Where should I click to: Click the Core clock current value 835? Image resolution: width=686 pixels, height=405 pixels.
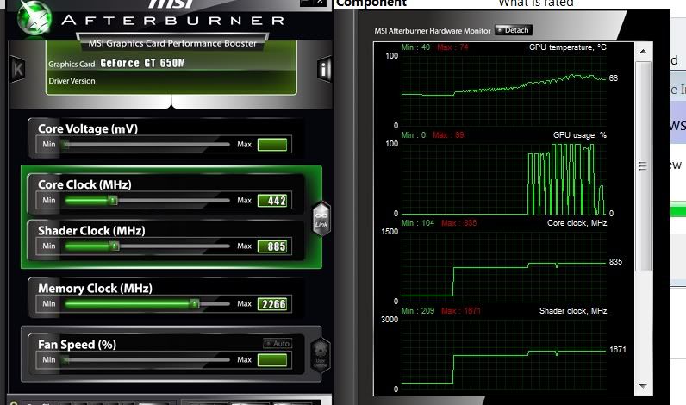pyautogui.click(x=615, y=262)
